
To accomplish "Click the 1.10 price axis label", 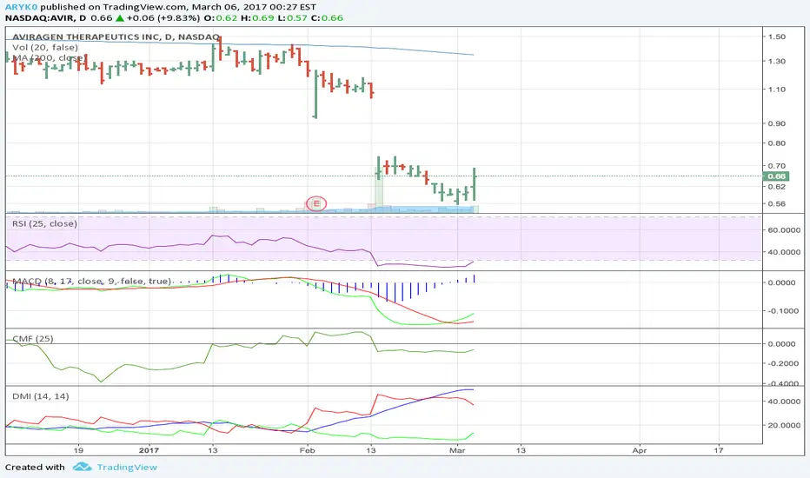I will pos(776,90).
